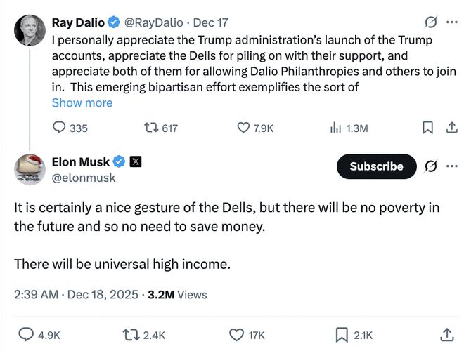Open more options menu on Ray Dalio's post
Viewport: 464px width, 351px height.
click(x=451, y=22)
